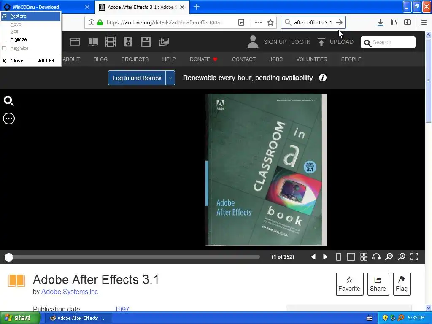Open a new browser tab
The image size is (432, 324).
pos(197,7)
